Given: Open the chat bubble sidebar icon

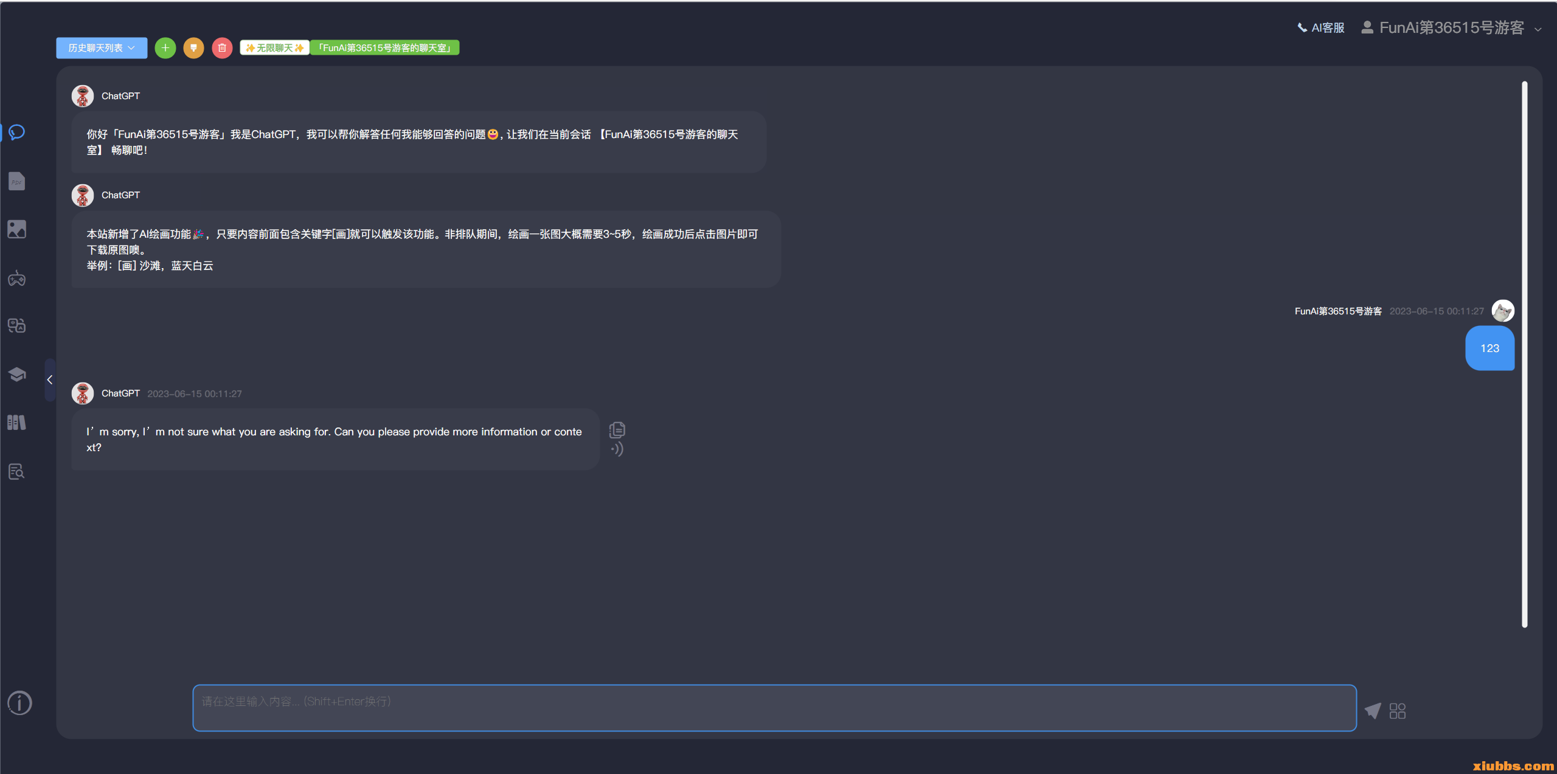Looking at the screenshot, I should [x=17, y=133].
